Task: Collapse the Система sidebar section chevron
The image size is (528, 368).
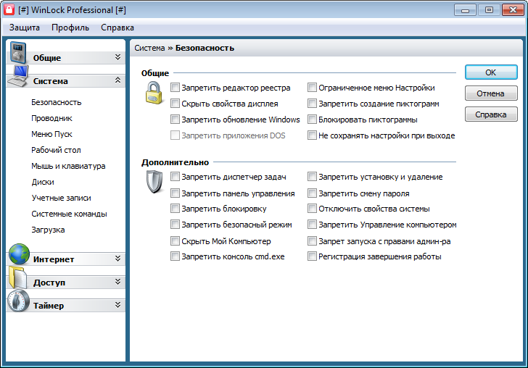Action: tap(117, 80)
